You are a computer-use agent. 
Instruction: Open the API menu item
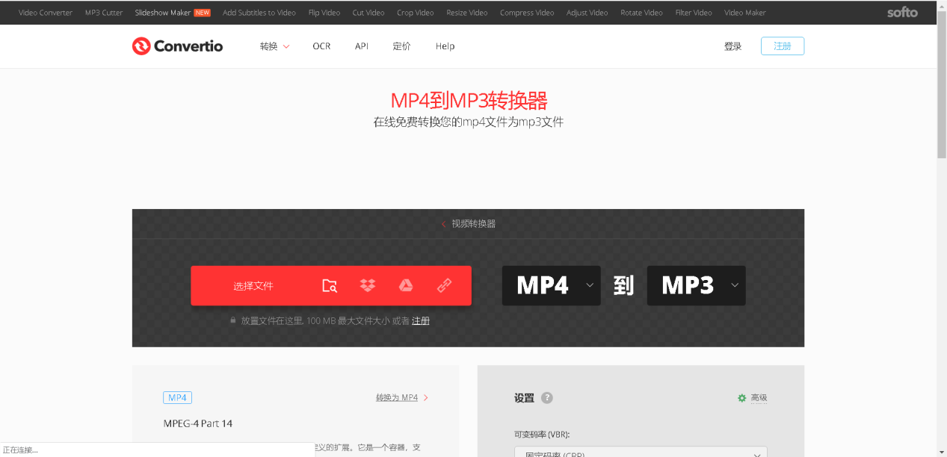362,46
